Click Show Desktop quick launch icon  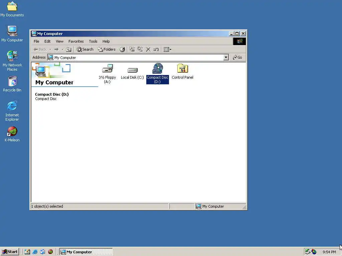click(27, 252)
